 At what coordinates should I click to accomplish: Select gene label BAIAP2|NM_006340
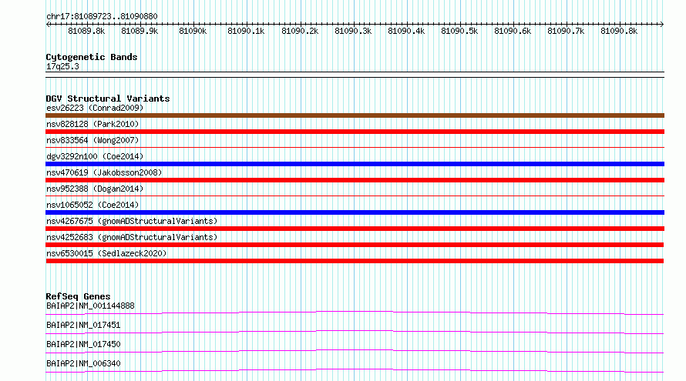point(83,363)
